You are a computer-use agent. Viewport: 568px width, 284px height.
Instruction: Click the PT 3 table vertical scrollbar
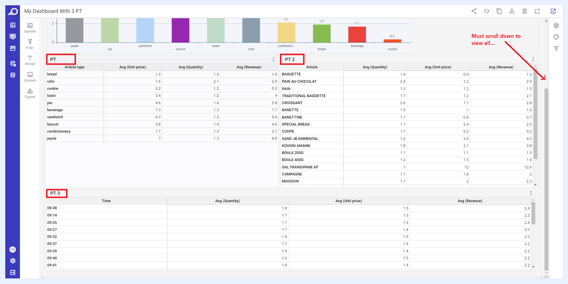(533, 213)
